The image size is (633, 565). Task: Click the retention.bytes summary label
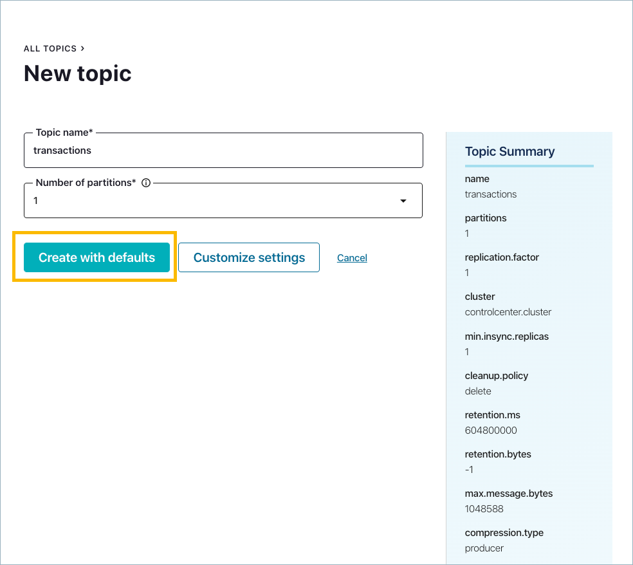point(498,454)
